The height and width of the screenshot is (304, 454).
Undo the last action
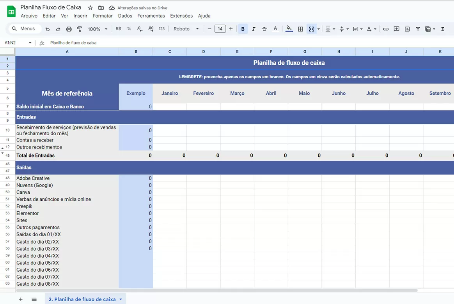(48, 29)
